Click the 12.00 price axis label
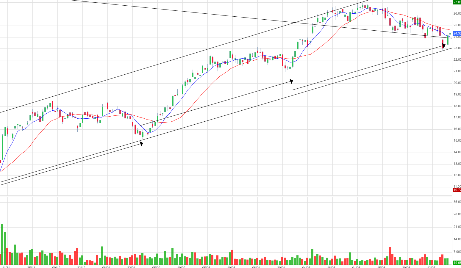The height and width of the screenshot is (268, 461). pyautogui.click(x=457, y=175)
